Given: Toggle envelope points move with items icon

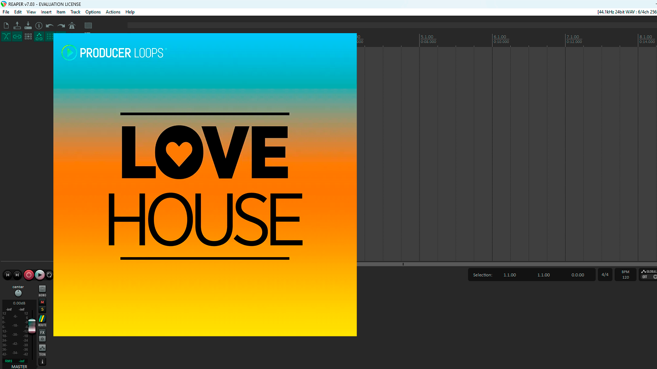Looking at the screenshot, I should click(39, 37).
